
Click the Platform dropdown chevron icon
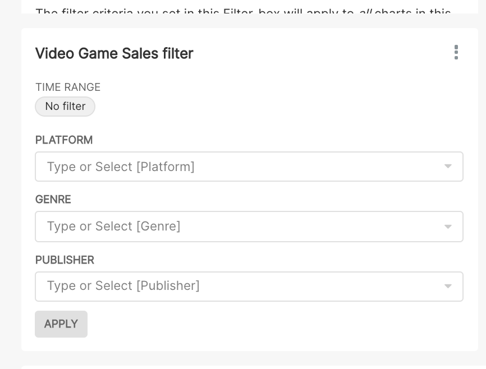coord(447,167)
